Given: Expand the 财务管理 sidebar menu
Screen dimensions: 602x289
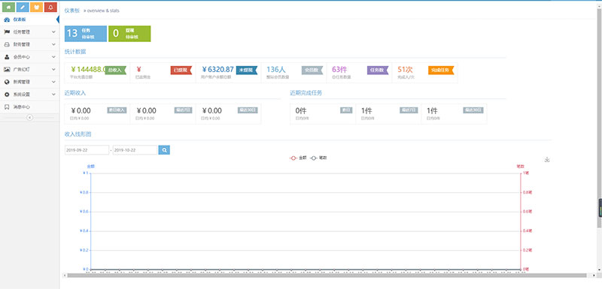Looking at the screenshot, I should point(29,44).
